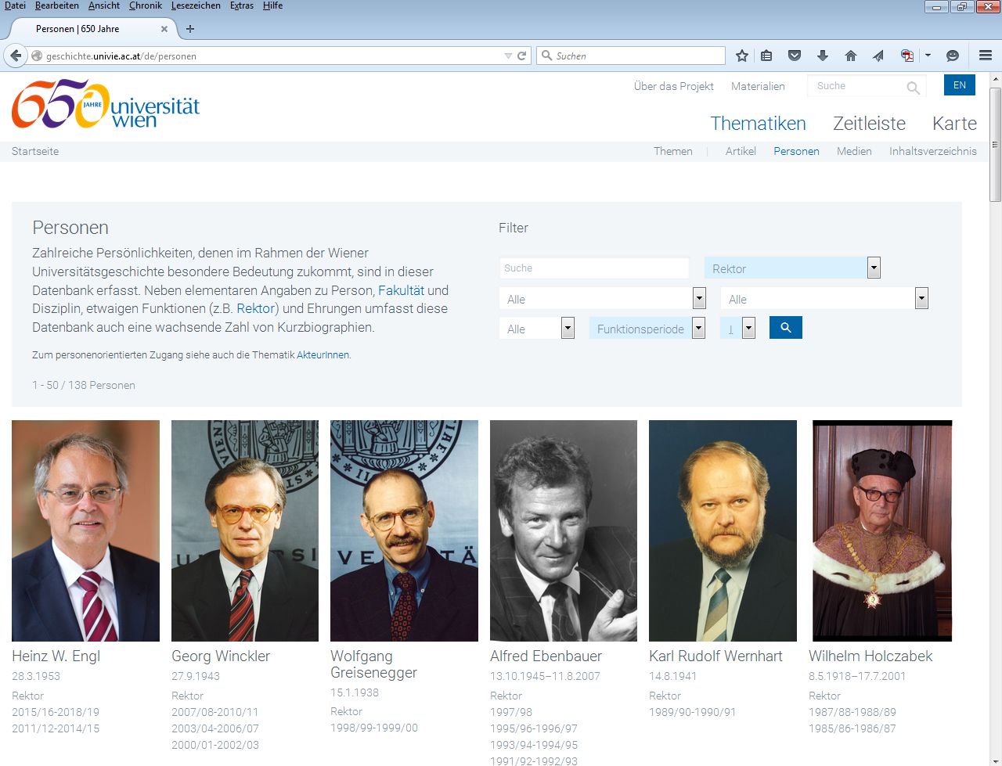The width and height of the screenshot is (1002, 766).
Task: Click the browser back arrow button
Action: point(16,56)
